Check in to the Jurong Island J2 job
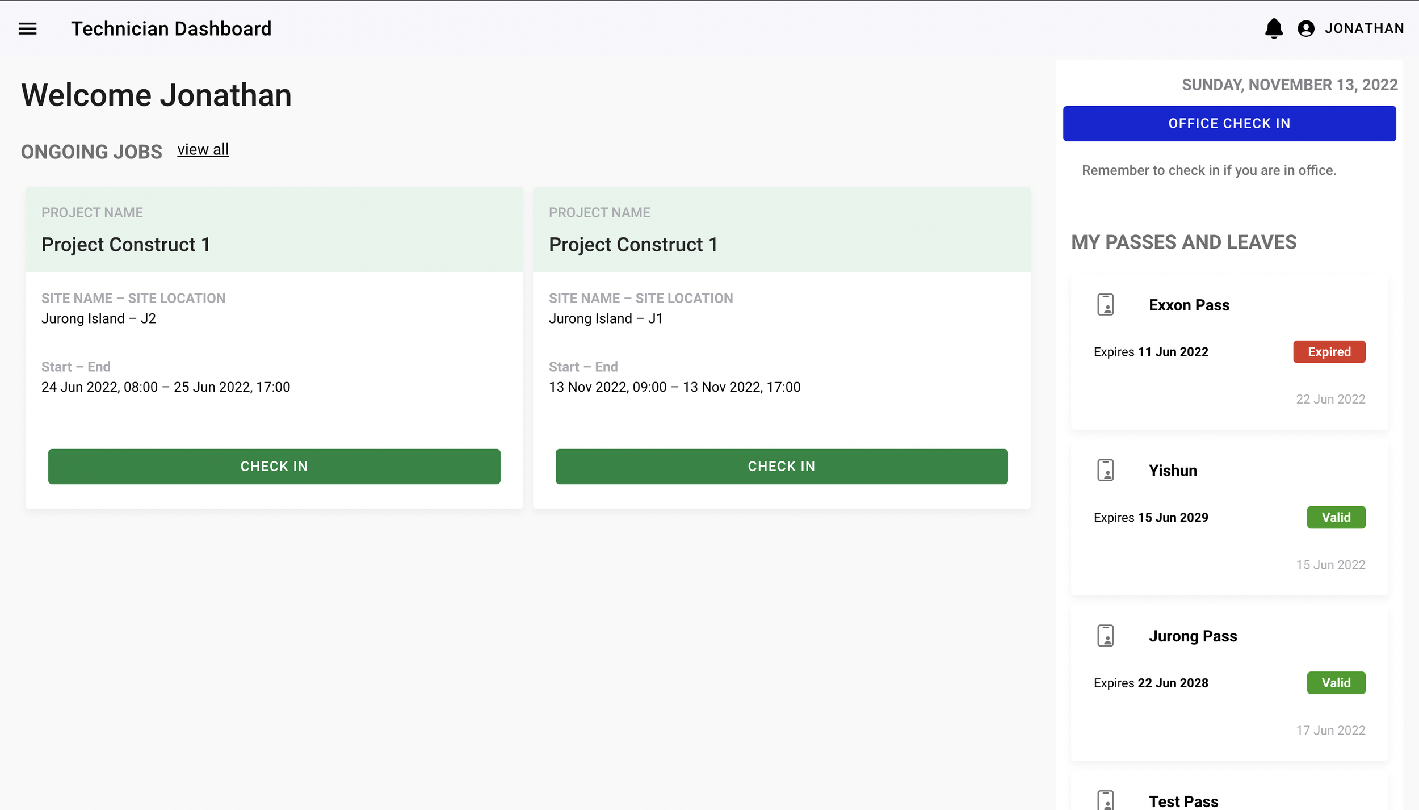 click(274, 467)
